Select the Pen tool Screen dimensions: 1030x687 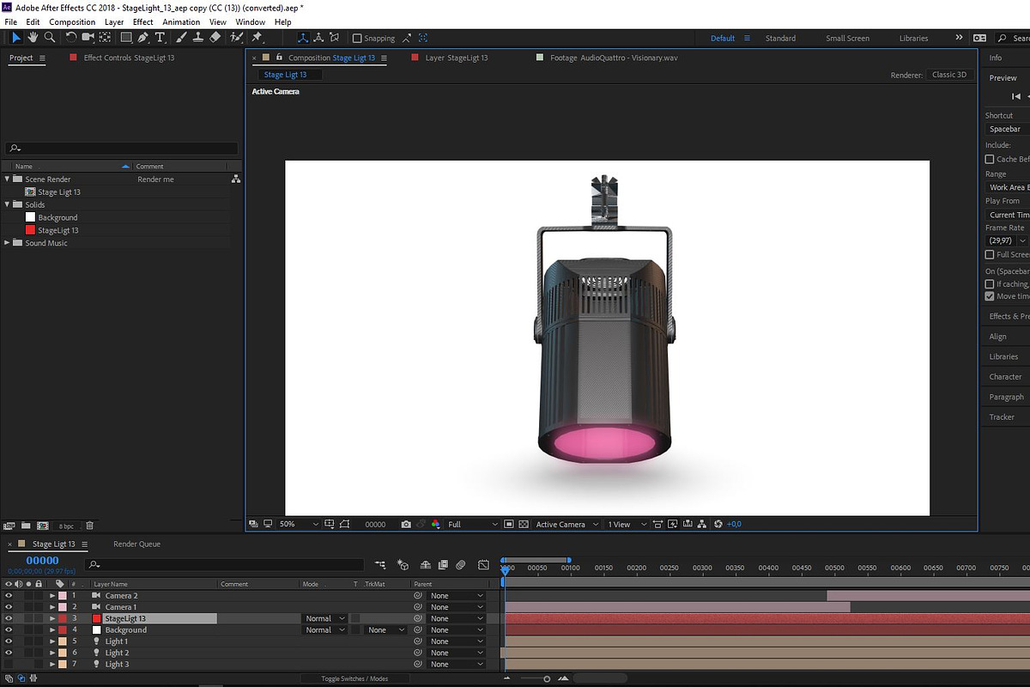click(x=143, y=38)
